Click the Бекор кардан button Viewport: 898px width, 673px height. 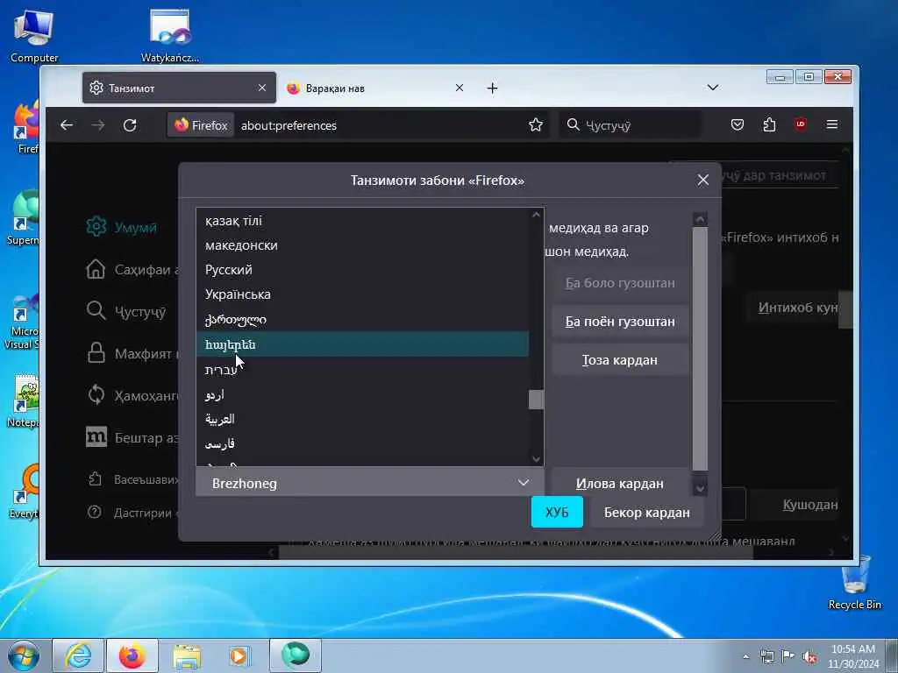[646, 512]
